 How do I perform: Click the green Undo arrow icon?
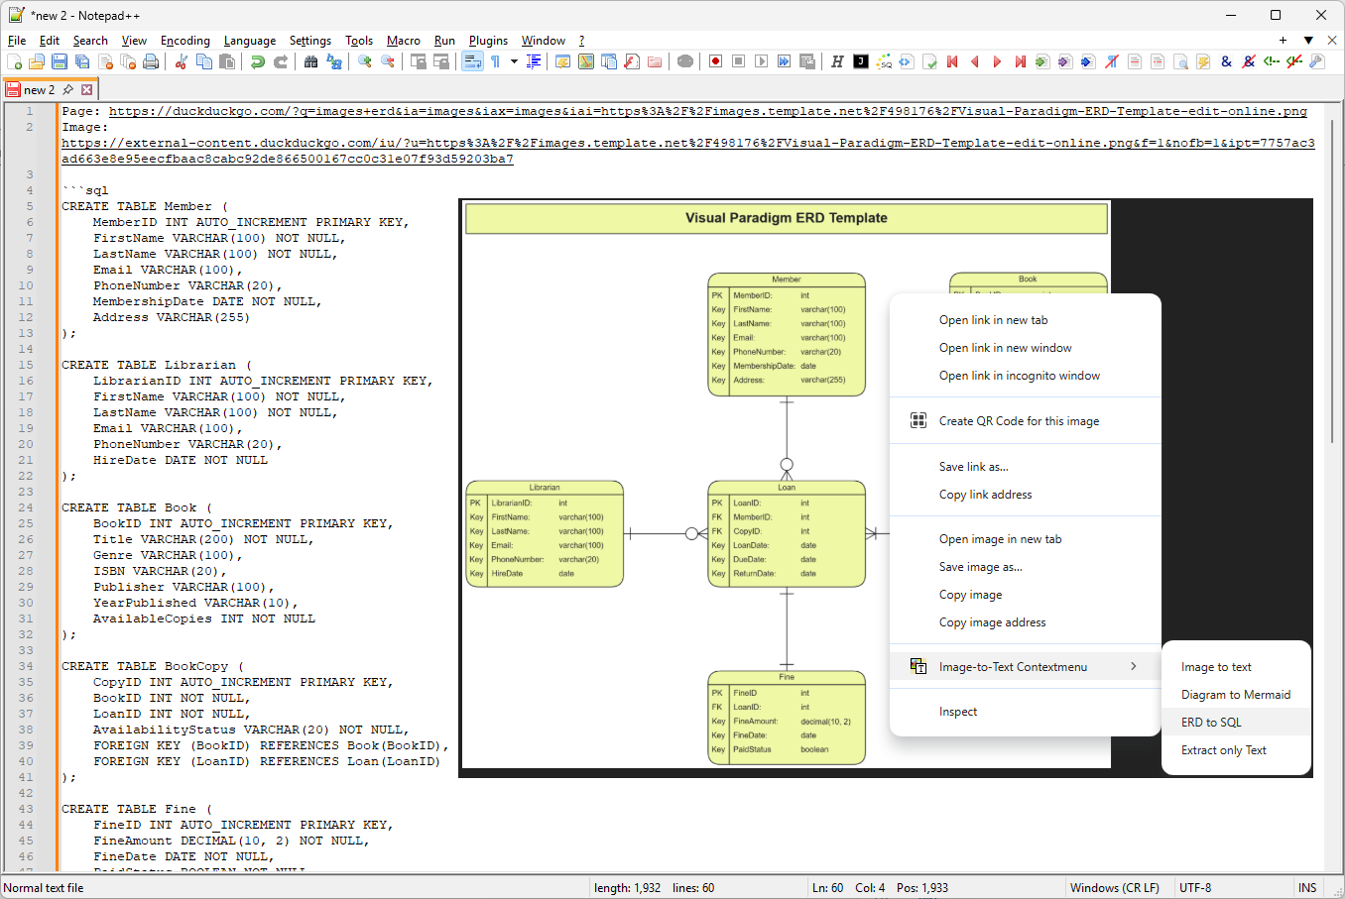tap(258, 61)
